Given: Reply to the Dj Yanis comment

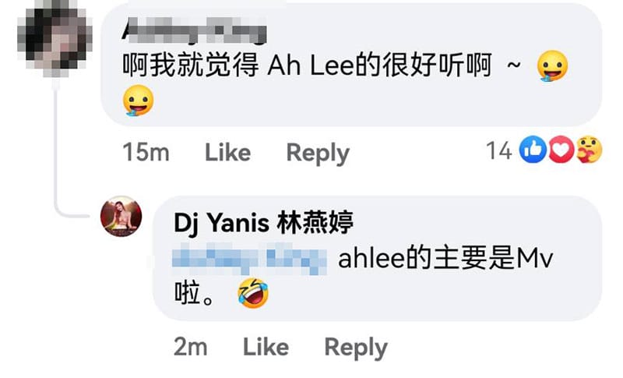Looking at the screenshot, I should (356, 348).
